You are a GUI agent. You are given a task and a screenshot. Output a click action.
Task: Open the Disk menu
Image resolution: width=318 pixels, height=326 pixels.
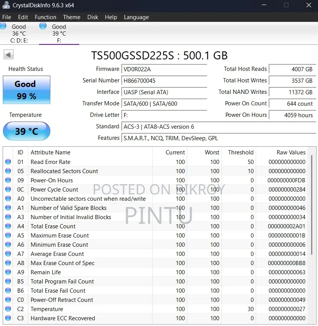click(x=93, y=17)
